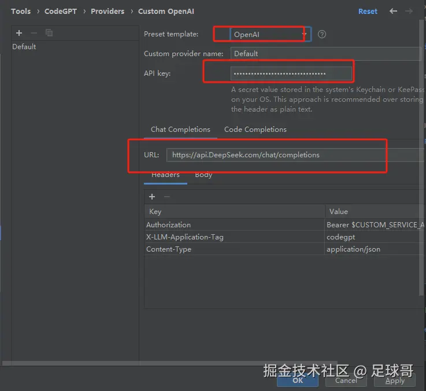Focus the Custom provider name field

[325, 54]
